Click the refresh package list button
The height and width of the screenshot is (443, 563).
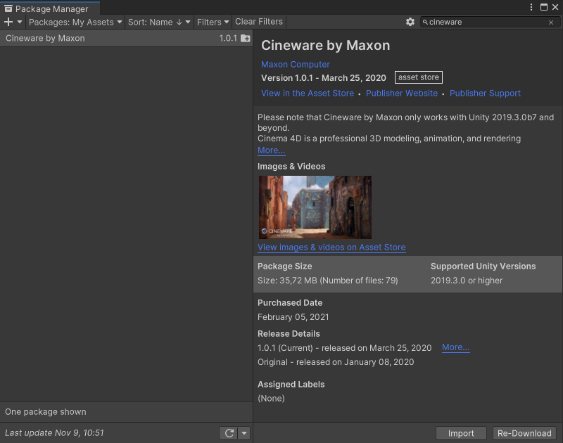[x=229, y=433]
